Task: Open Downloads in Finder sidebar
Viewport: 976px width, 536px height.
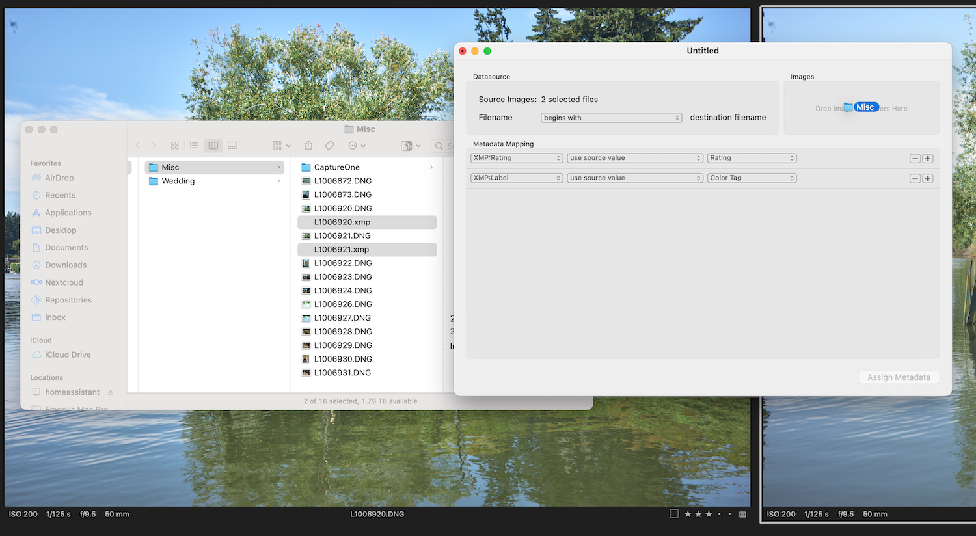Action: coord(65,265)
